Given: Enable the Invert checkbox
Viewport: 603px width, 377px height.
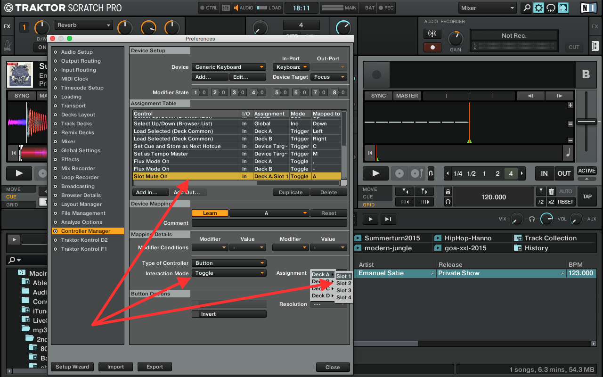Looking at the screenshot, I should click(x=196, y=314).
